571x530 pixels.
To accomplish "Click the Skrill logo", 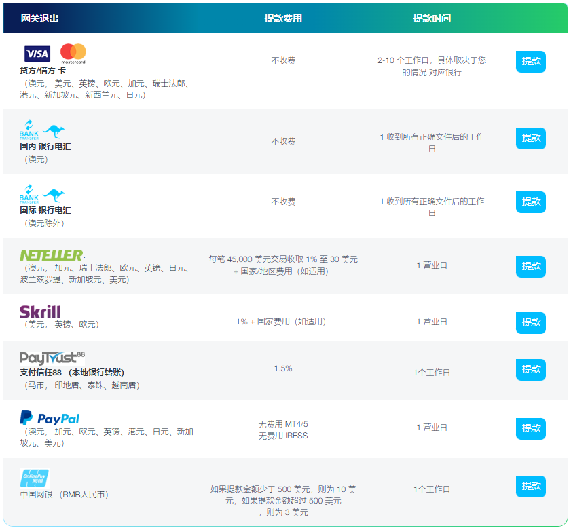I will [40, 312].
